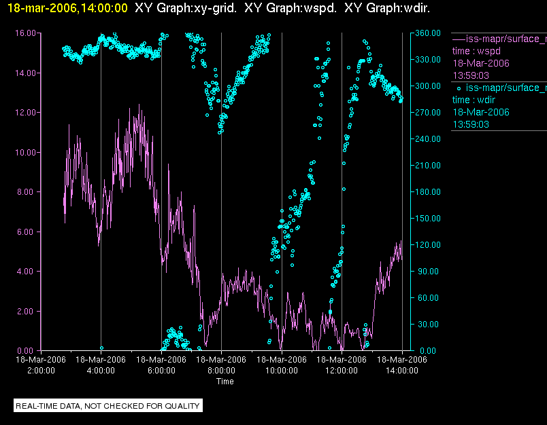
Task: Click the 4.00 wind speed axis label
Action: coord(27,272)
